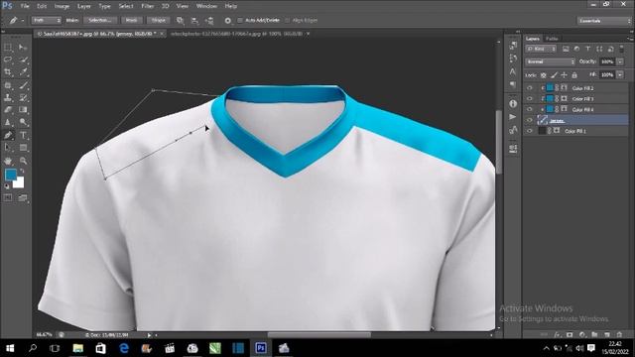
Task: Hide the jersey layer
Action: (x=529, y=120)
